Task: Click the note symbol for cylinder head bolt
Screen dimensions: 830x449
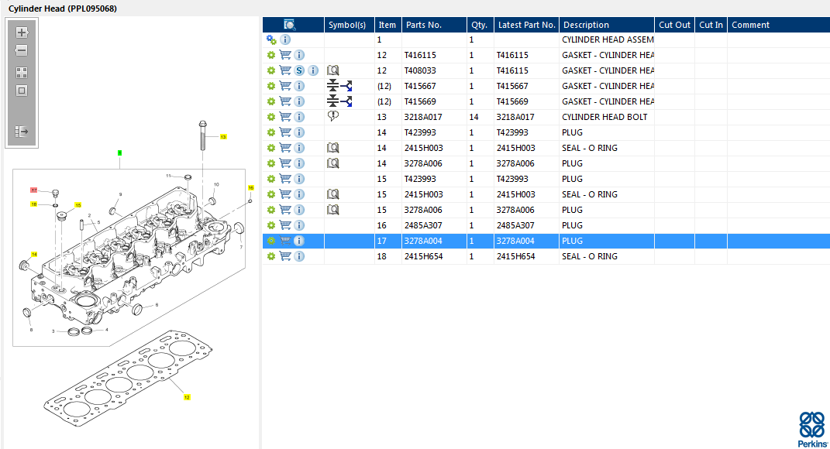Action: [x=333, y=116]
